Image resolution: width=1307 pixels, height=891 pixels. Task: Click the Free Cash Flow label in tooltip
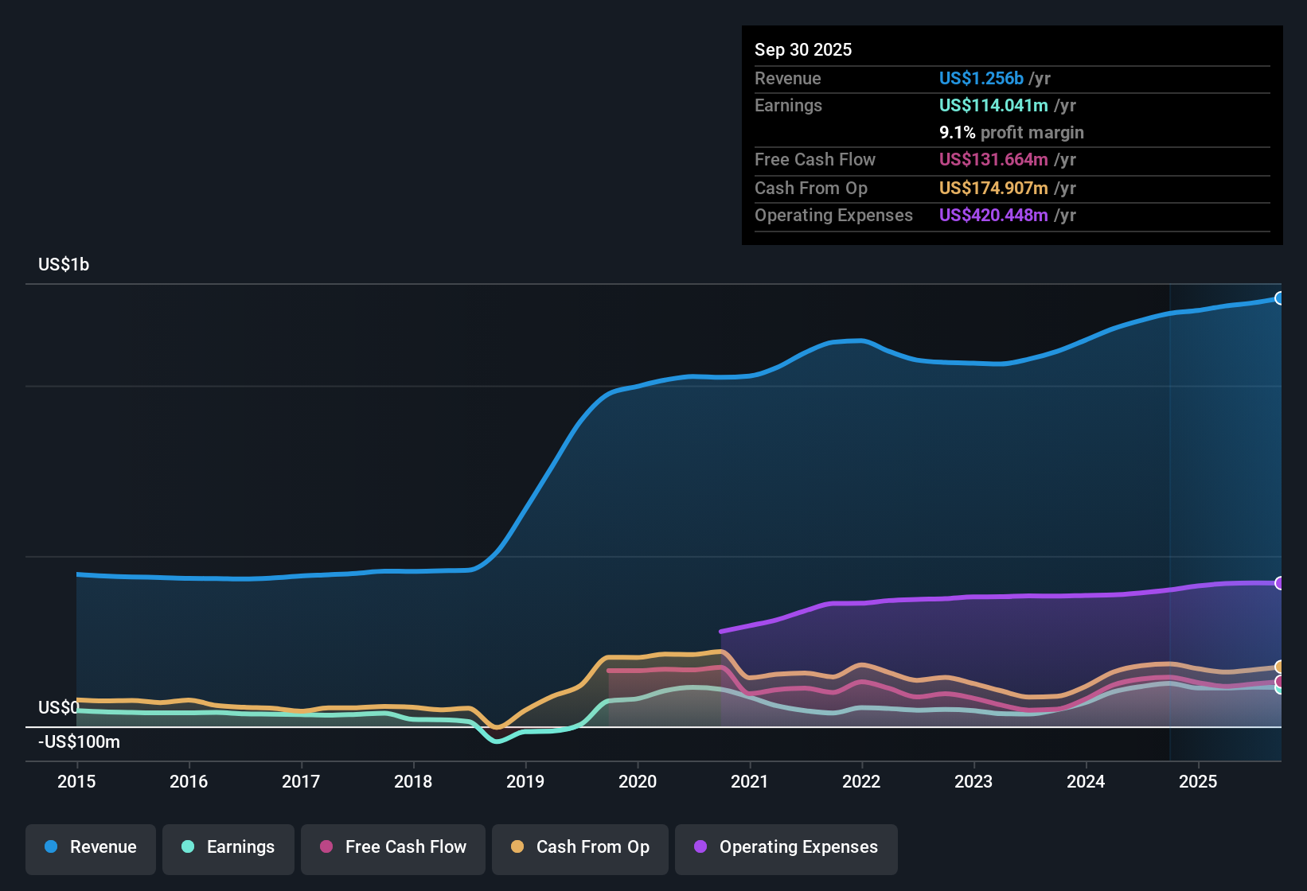[x=815, y=159]
